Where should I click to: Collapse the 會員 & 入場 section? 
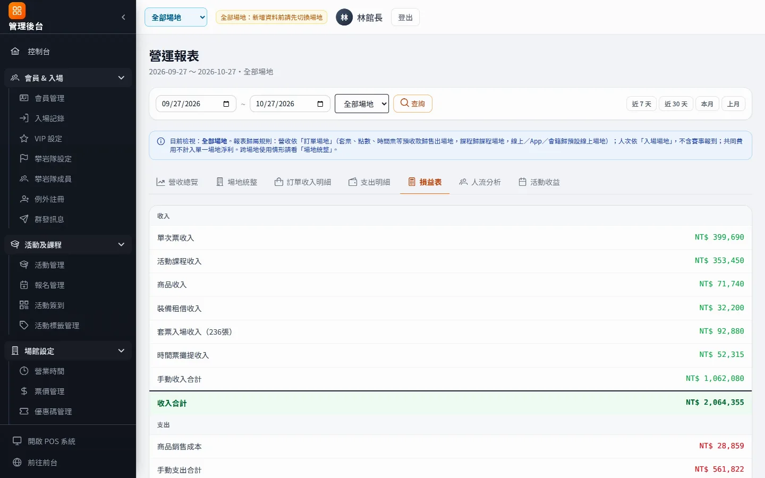click(68, 78)
